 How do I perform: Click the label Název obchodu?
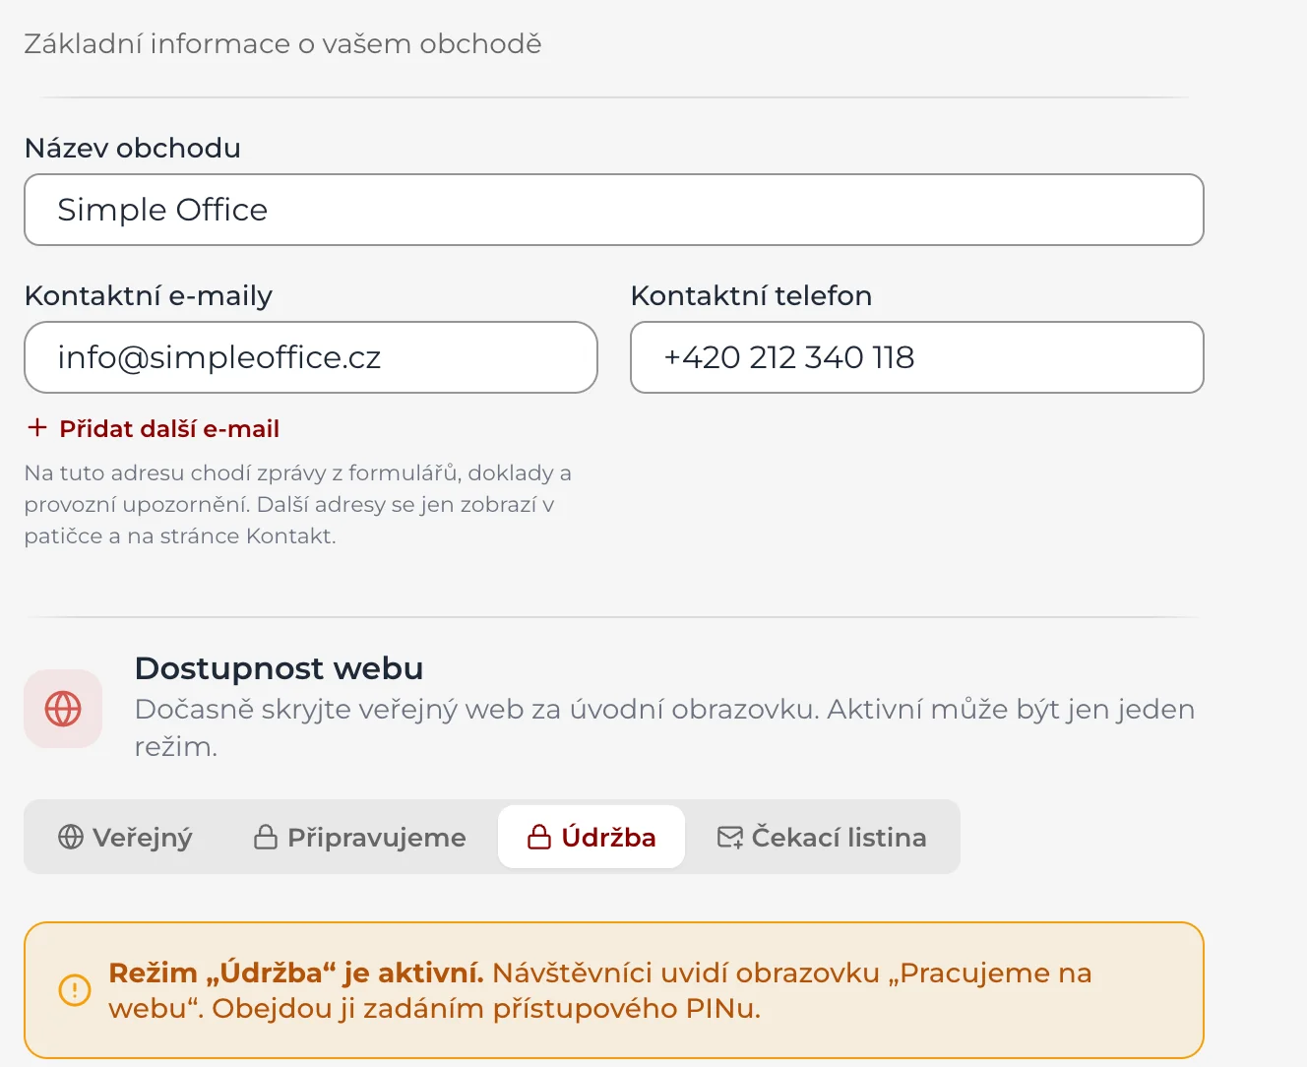133,148
